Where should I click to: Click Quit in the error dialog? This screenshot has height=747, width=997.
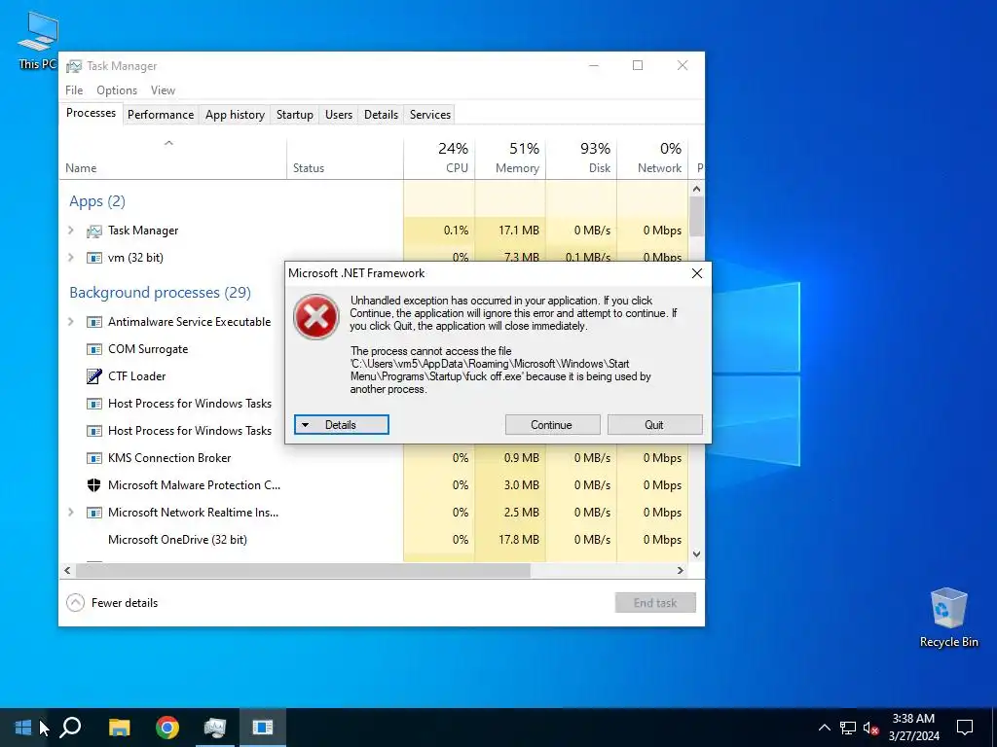tap(654, 425)
